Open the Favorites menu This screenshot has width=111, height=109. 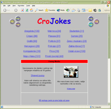click(21, 6)
